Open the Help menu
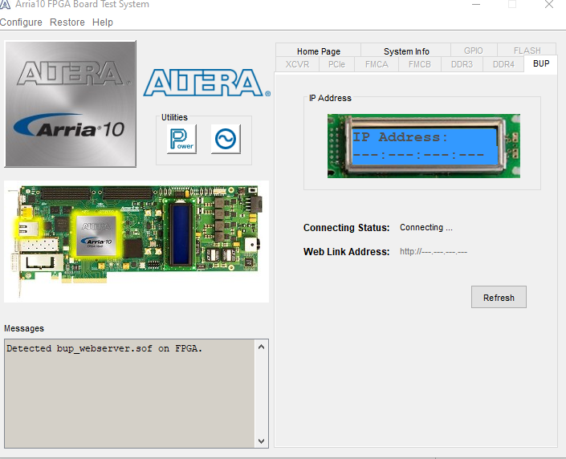This screenshot has height=459, width=566. pyautogui.click(x=103, y=22)
